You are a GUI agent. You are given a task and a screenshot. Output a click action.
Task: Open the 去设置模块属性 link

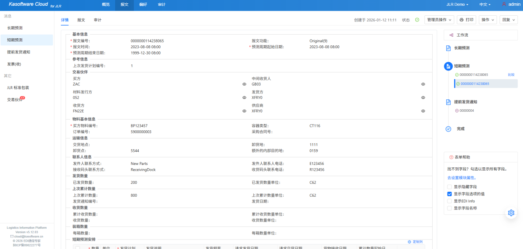click(461, 178)
